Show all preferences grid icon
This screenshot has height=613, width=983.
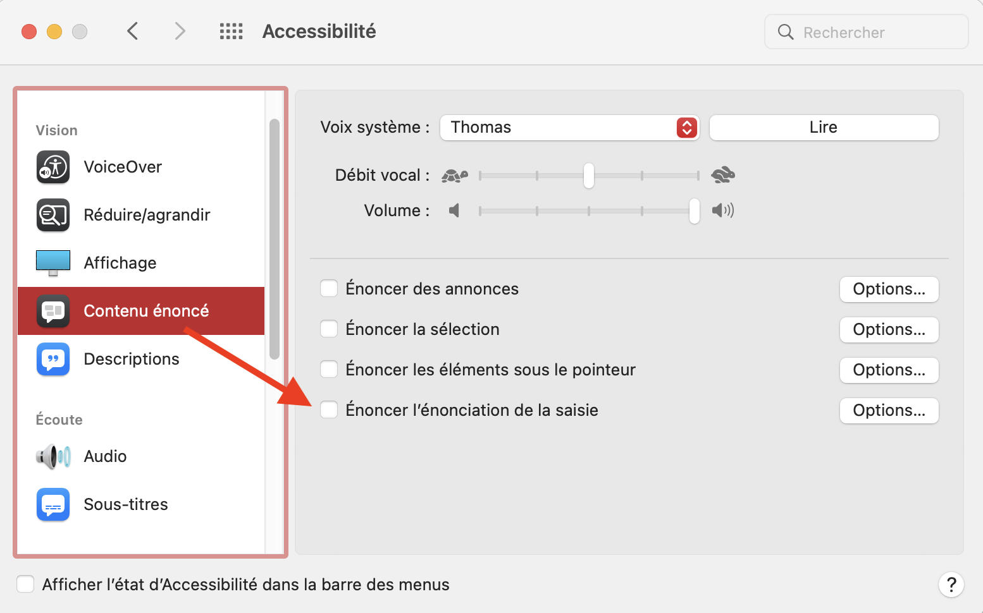click(231, 31)
